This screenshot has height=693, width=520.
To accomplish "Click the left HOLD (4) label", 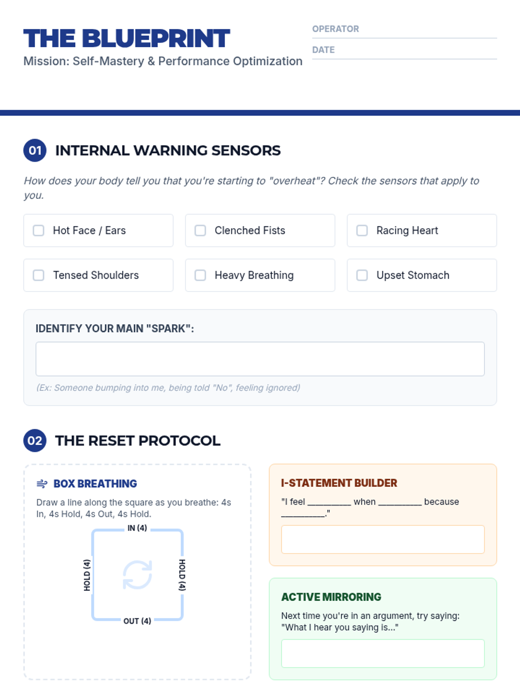I will (87, 575).
